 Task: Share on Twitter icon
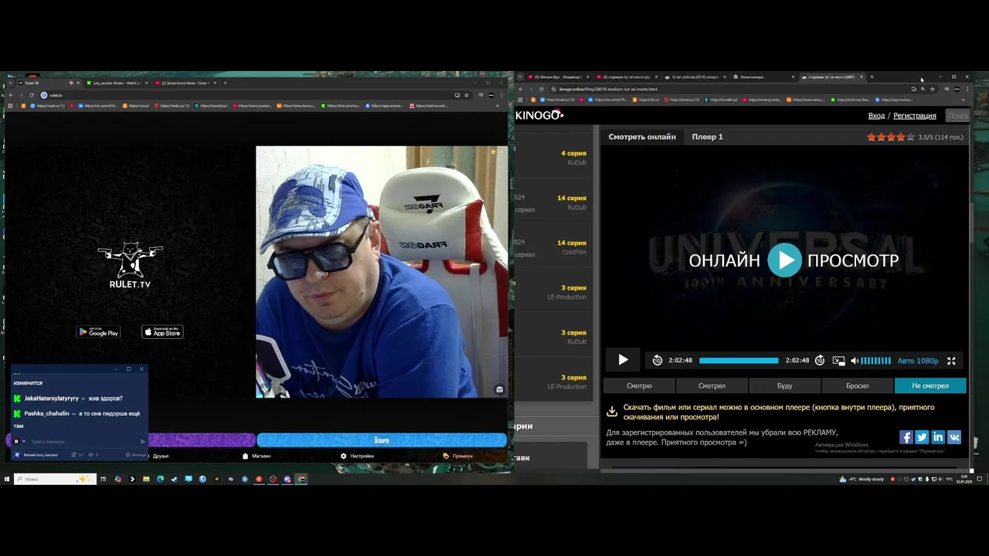click(x=922, y=437)
